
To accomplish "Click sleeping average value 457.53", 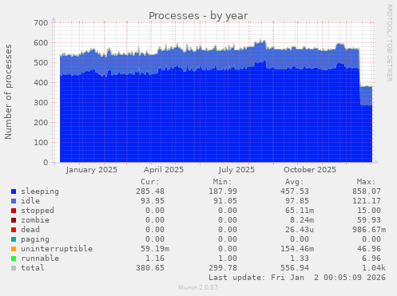I will click(295, 191).
